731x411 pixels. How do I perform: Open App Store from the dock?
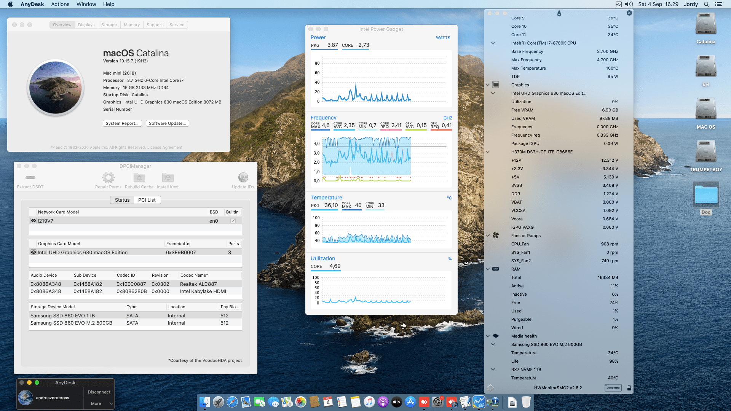(410, 401)
